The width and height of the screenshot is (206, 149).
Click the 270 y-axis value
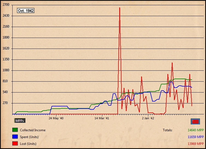point(7,103)
